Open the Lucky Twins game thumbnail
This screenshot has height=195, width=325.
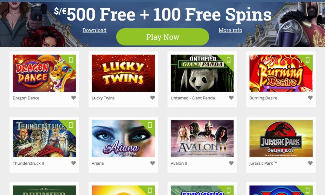pyautogui.click(x=123, y=73)
